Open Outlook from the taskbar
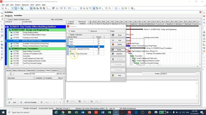The width and height of the screenshot is (206, 115). pos(83,112)
